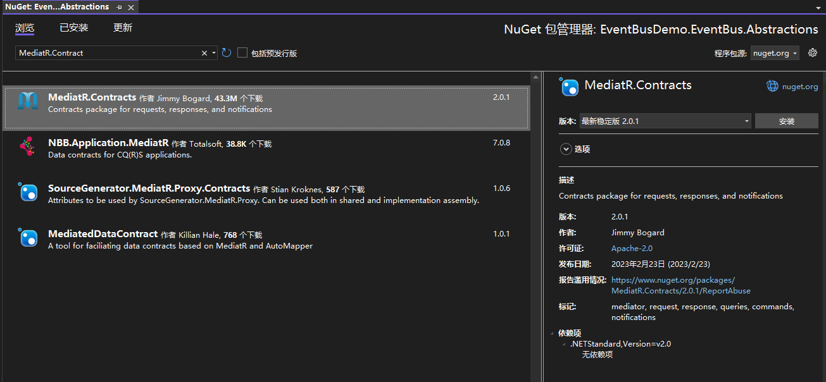Click the globe icon beside nuget.org
The width and height of the screenshot is (826, 382).
click(x=772, y=86)
